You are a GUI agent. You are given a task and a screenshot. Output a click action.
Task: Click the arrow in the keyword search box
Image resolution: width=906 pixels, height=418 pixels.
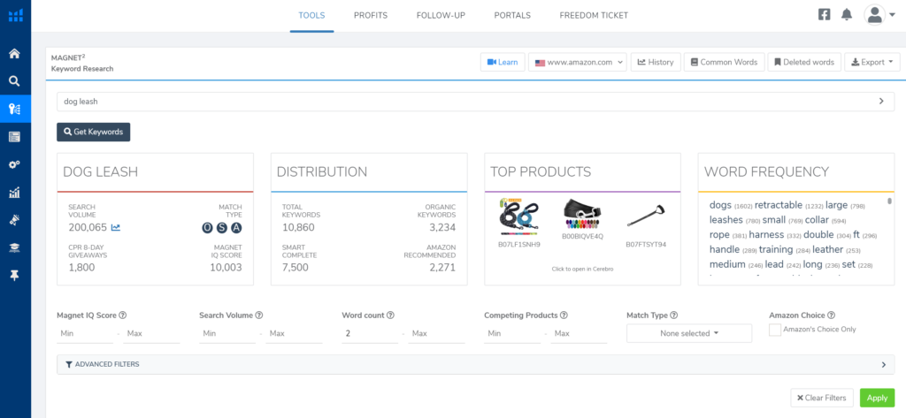882,101
